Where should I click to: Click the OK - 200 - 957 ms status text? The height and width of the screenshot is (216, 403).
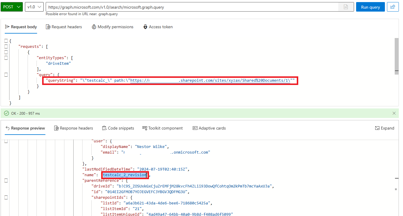(26, 113)
